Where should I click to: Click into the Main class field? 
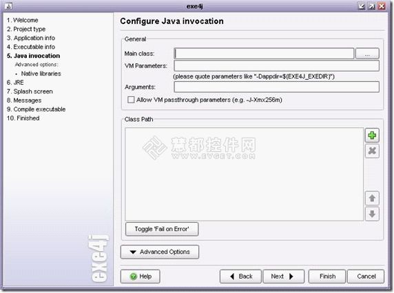(264, 54)
